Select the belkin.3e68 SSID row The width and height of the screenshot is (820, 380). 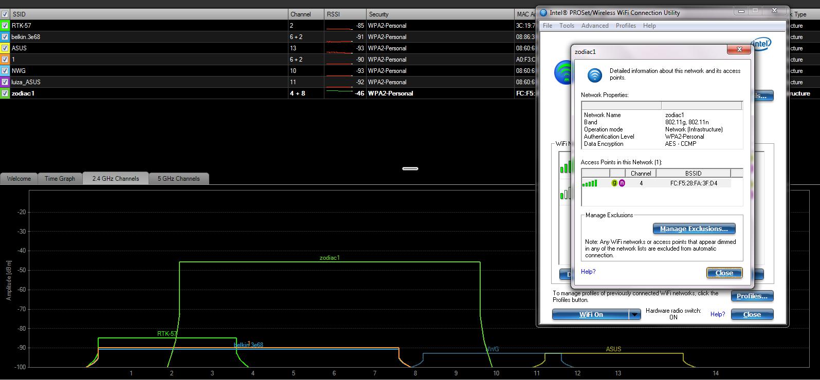26,37
